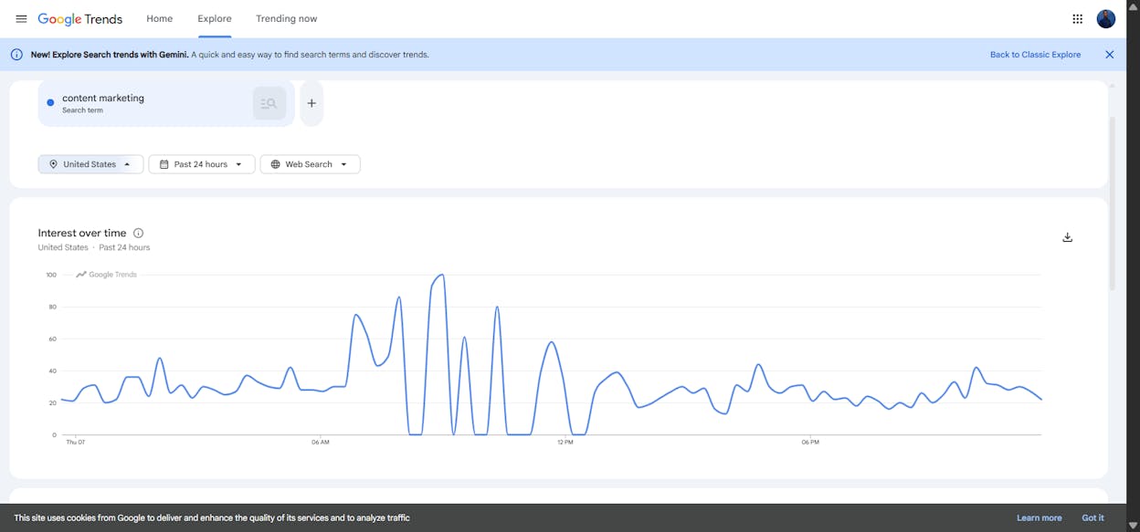Click Got it on cookie notice

pos(1092,517)
